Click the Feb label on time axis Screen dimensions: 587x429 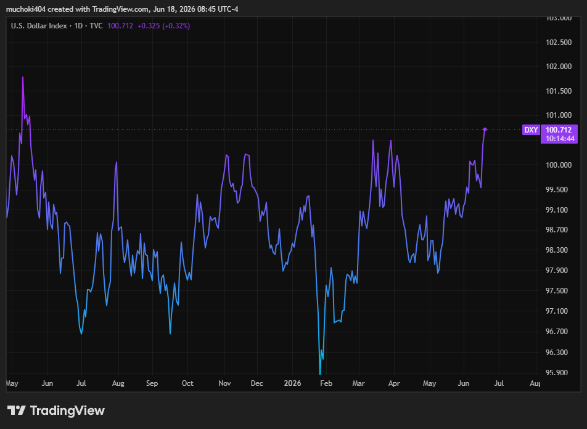[x=326, y=383]
